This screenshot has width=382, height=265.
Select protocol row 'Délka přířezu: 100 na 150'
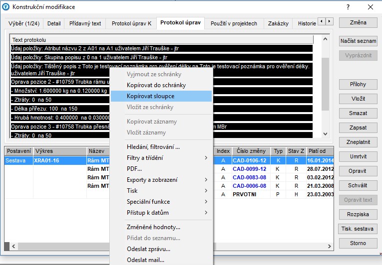[x=161, y=109]
